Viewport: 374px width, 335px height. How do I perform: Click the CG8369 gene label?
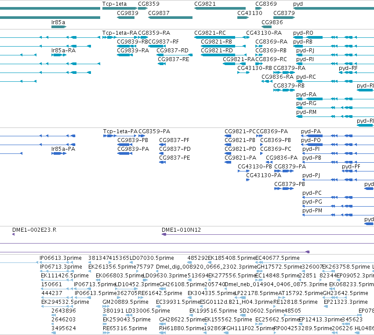tap(266, 4)
